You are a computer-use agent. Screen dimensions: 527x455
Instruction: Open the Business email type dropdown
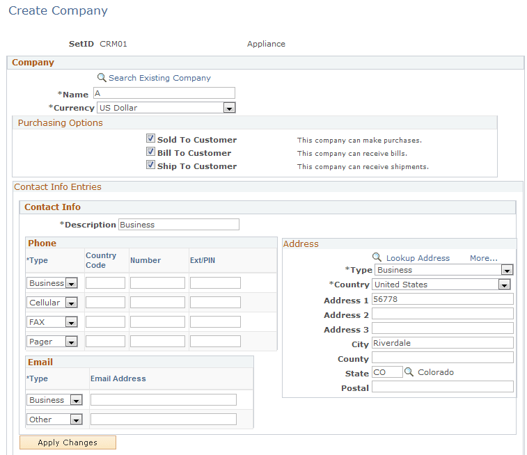[x=54, y=400]
